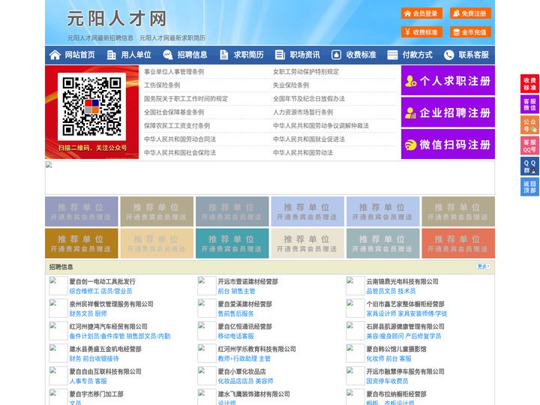Screen dimensions: 540x405
Task: Click the person icon on 企业招聘注册
Action: coord(410,112)
